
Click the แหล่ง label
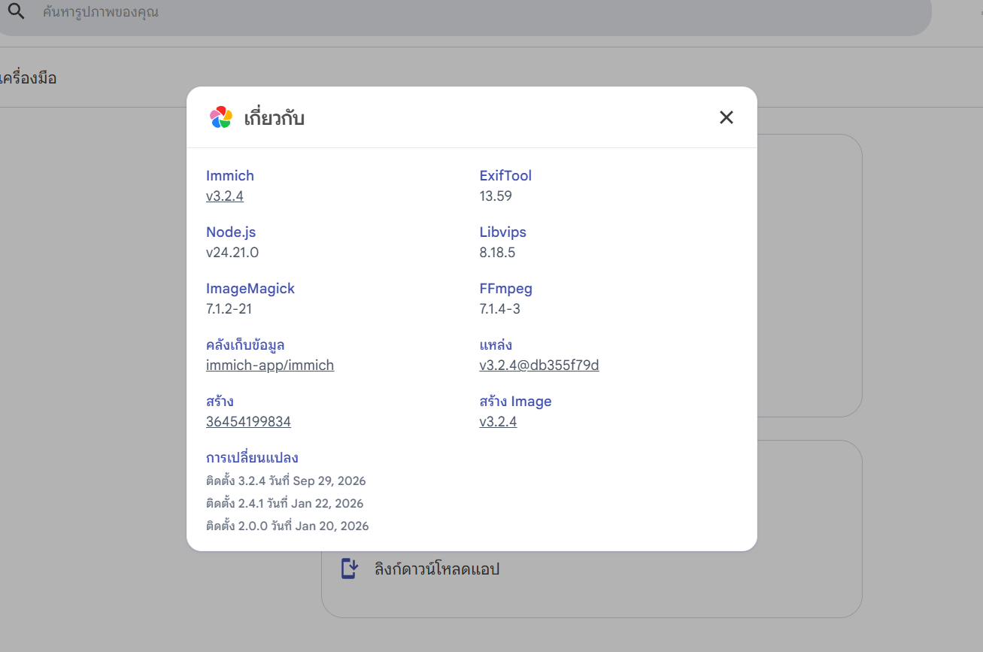(x=496, y=345)
